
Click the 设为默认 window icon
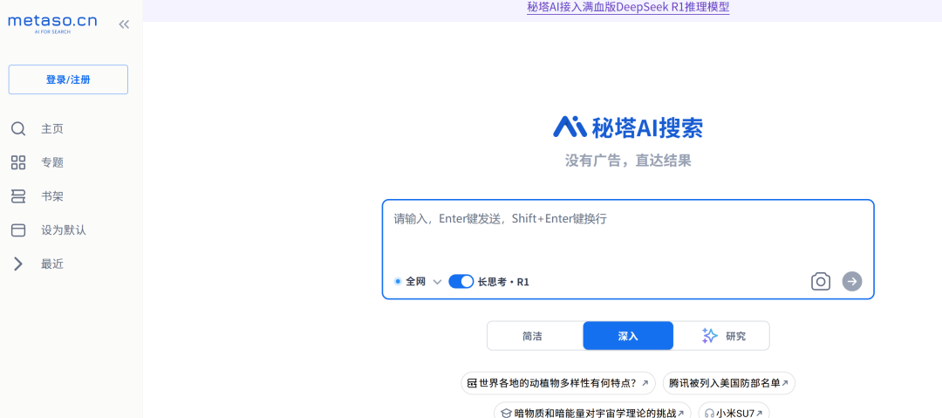[x=18, y=230]
